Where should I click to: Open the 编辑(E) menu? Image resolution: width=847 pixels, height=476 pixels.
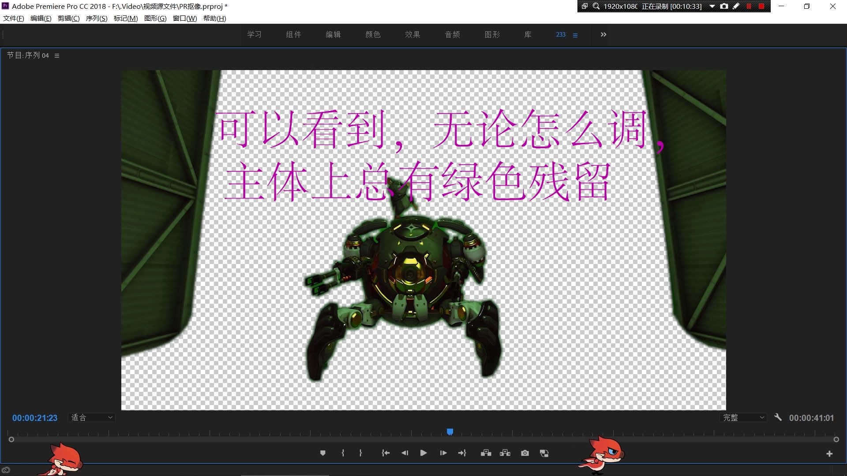(x=41, y=18)
